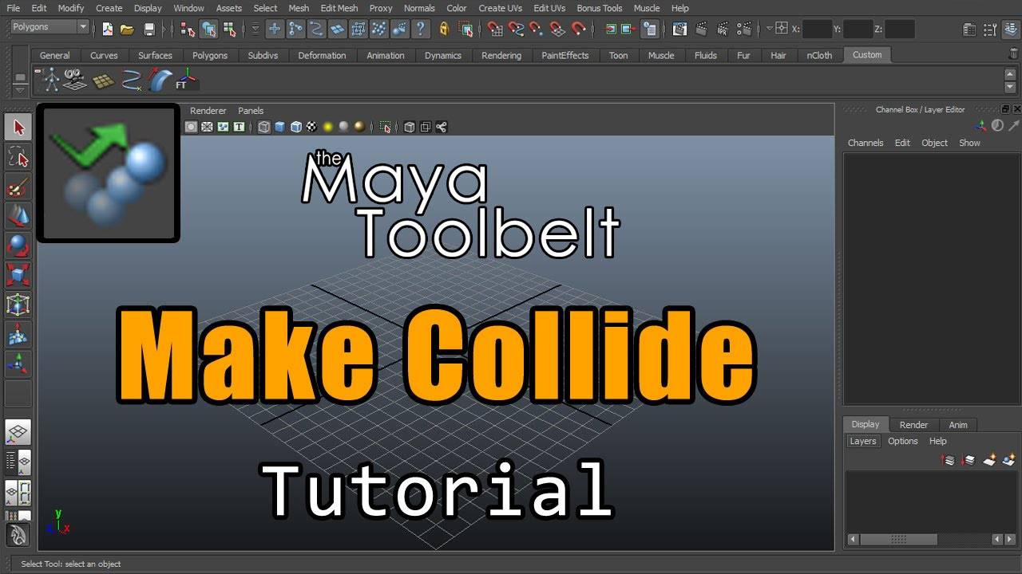Image resolution: width=1022 pixels, height=574 pixels.
Task: Toggle the Deformations selection mask icon
Action: [358, 29]
